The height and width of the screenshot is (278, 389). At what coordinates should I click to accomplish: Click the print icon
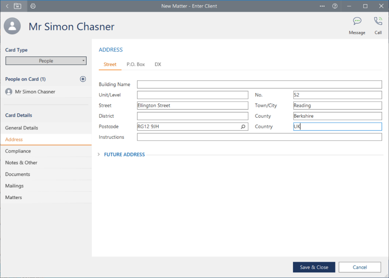[33, 6]
